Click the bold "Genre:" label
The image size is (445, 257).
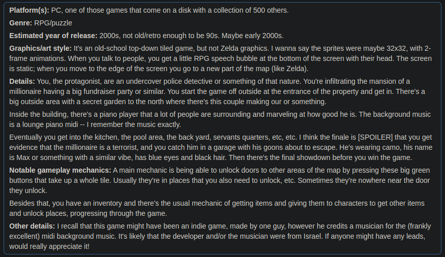click(x=21, y=23)
